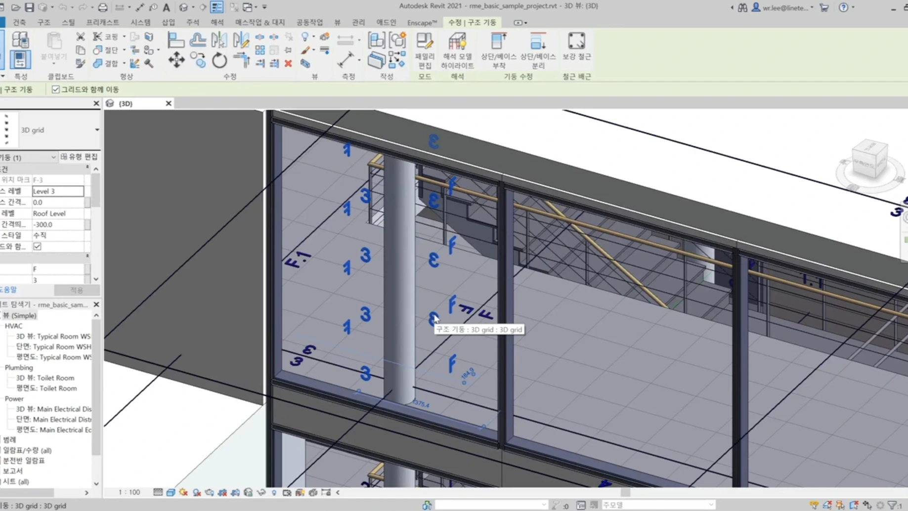Click the Level 3 base level field

[58, 191]
